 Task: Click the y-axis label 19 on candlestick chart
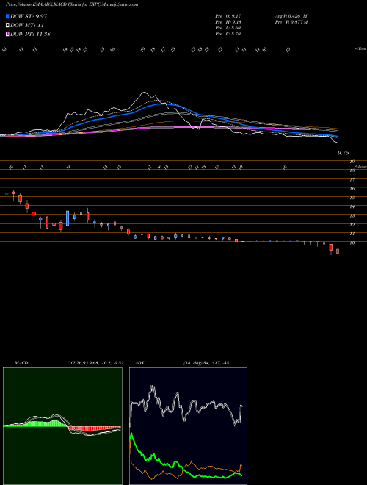click(x=352, y=162)
